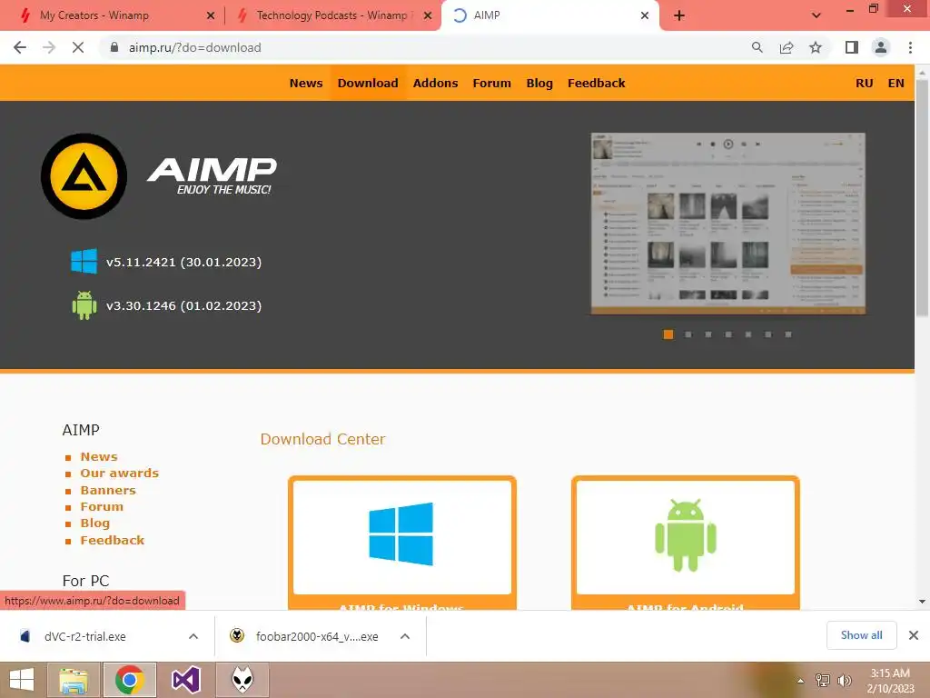Image resolution: width=930 pixels, height=698 pixels.
Task: Switch site language to RU
Action: coord(865,83)
